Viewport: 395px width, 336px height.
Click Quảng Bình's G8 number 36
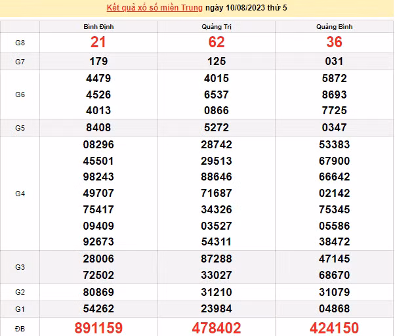334,42
